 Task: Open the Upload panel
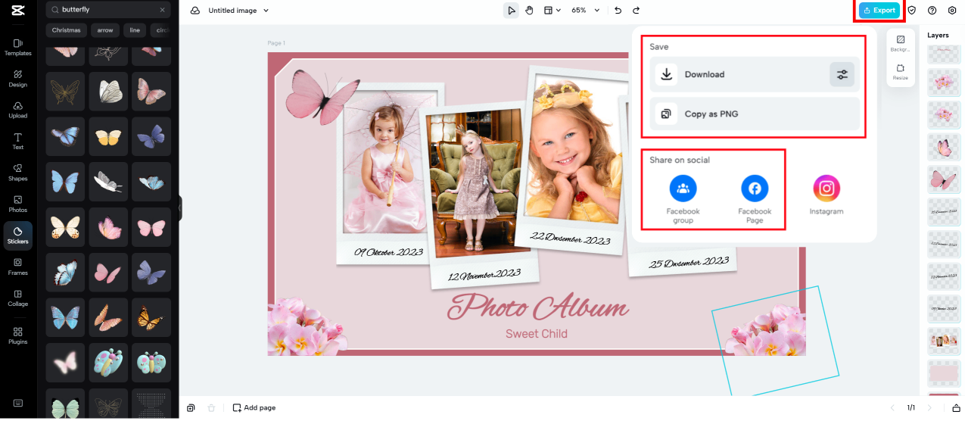click(17, 111)
